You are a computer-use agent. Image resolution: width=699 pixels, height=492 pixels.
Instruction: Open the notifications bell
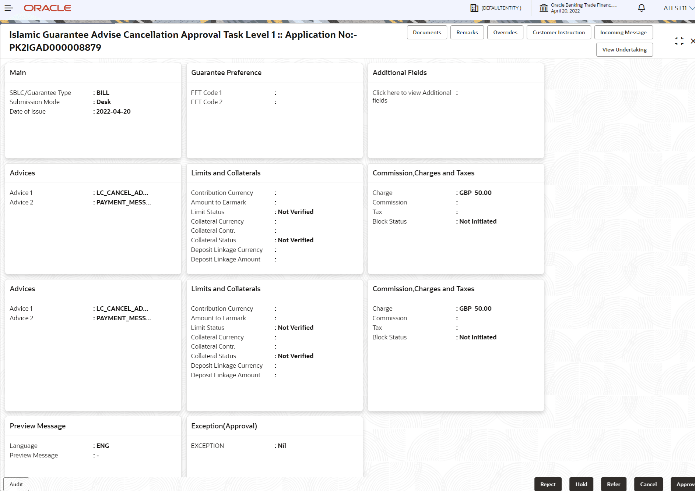pos(641,8)
